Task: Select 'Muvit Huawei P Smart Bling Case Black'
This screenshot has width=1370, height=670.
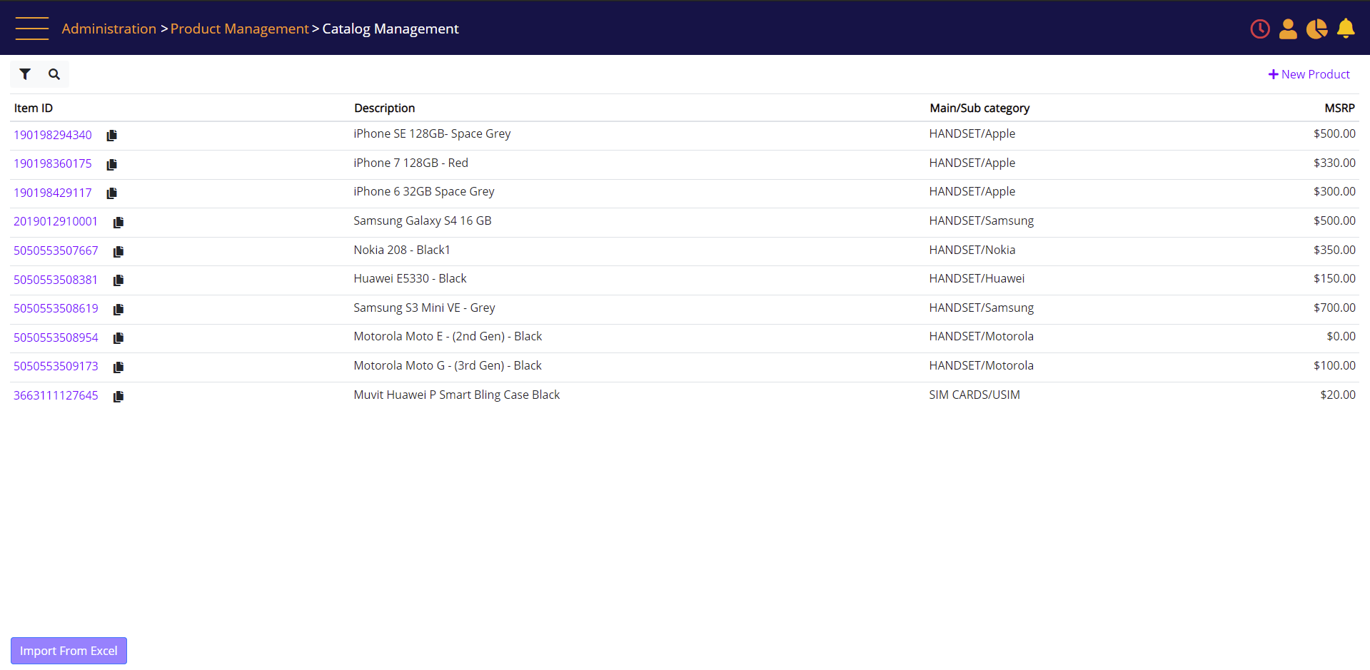Action: [457, 395]
